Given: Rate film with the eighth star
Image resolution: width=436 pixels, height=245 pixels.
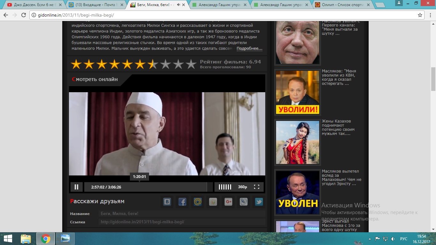Looking at the screenshot, I should point(166,64).
